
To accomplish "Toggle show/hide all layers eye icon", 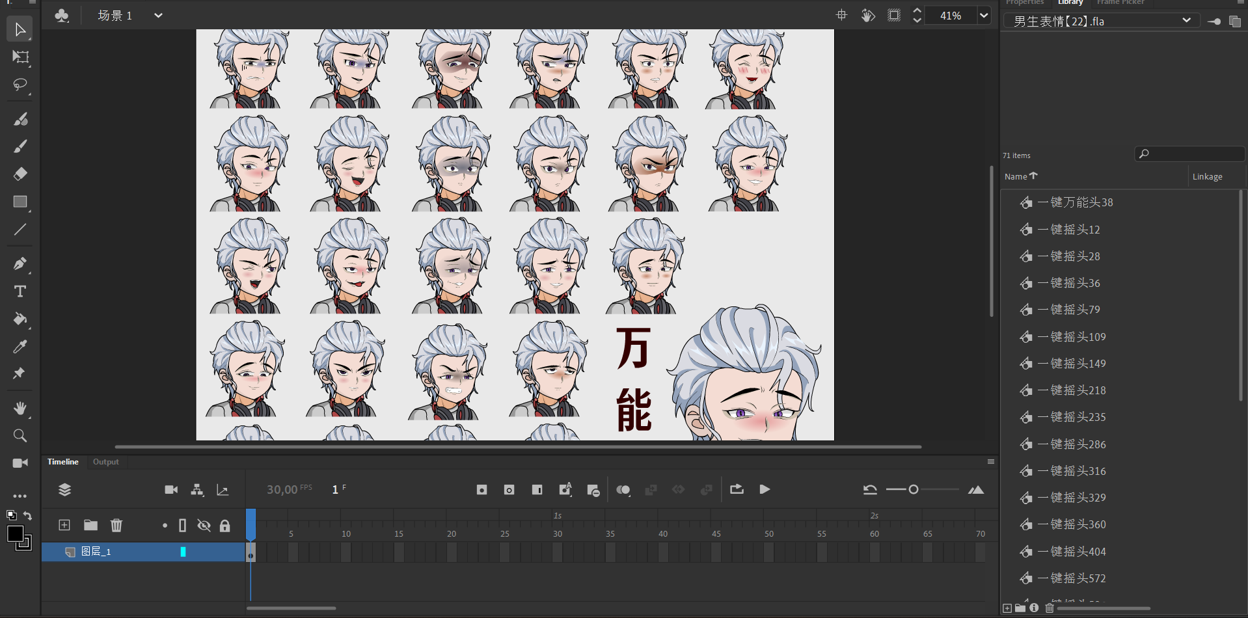I will (x=204, y=526).
